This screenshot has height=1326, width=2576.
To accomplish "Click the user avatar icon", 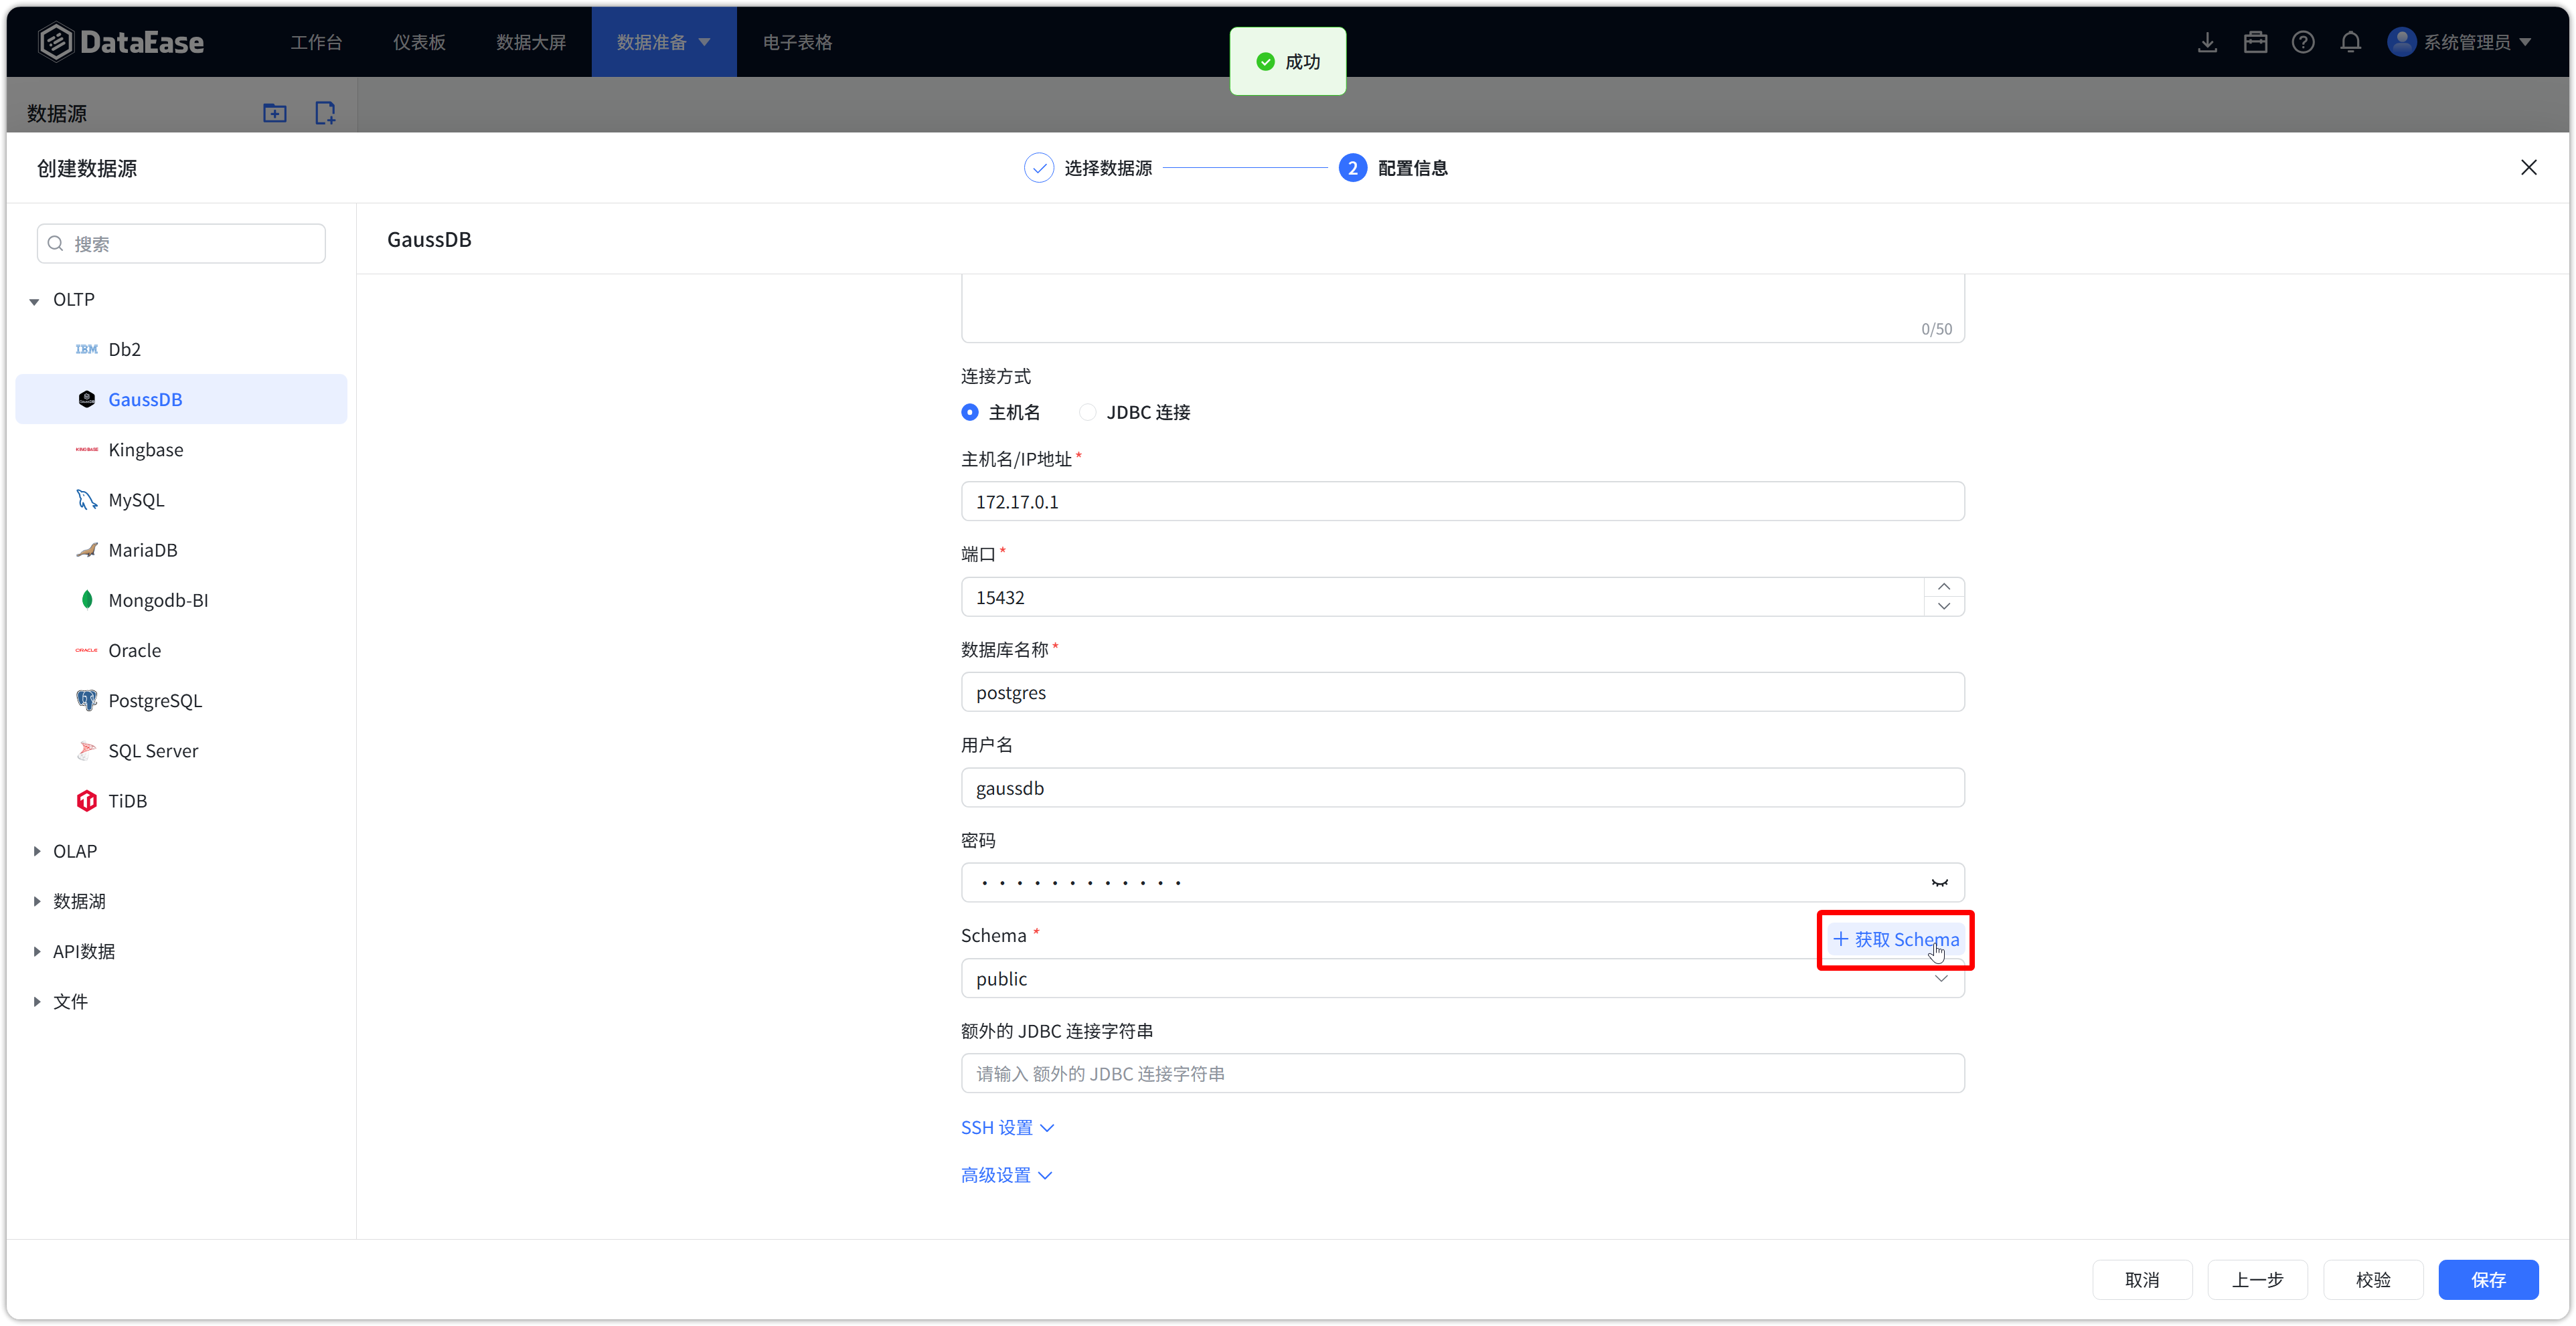I will (x=2401, y=42).
